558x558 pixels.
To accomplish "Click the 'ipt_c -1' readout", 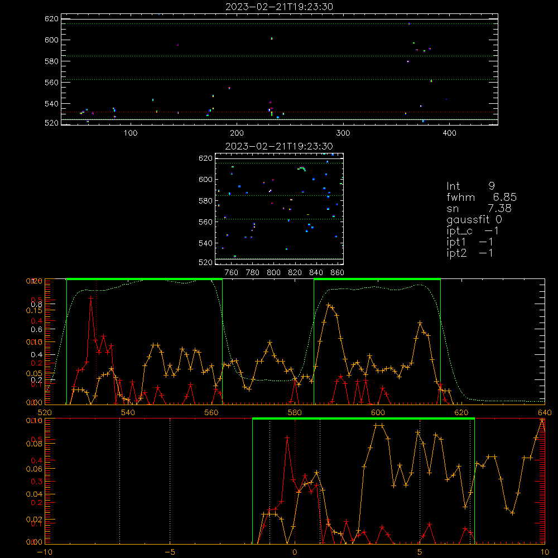I will point(473,232).
